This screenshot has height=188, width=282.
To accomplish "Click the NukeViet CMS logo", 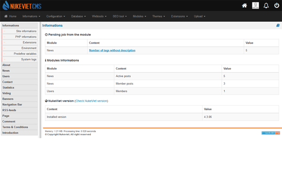I will click(21, 6).
